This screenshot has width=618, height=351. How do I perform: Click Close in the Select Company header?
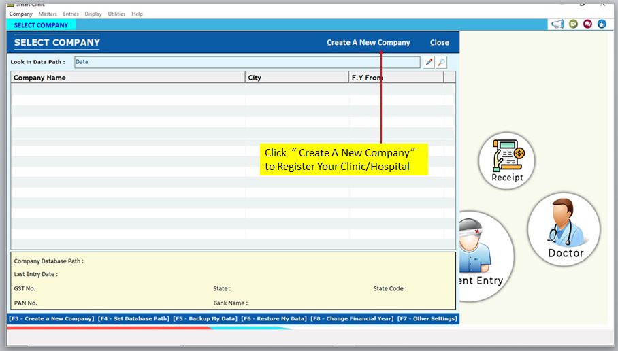click(x=439, y=42)
